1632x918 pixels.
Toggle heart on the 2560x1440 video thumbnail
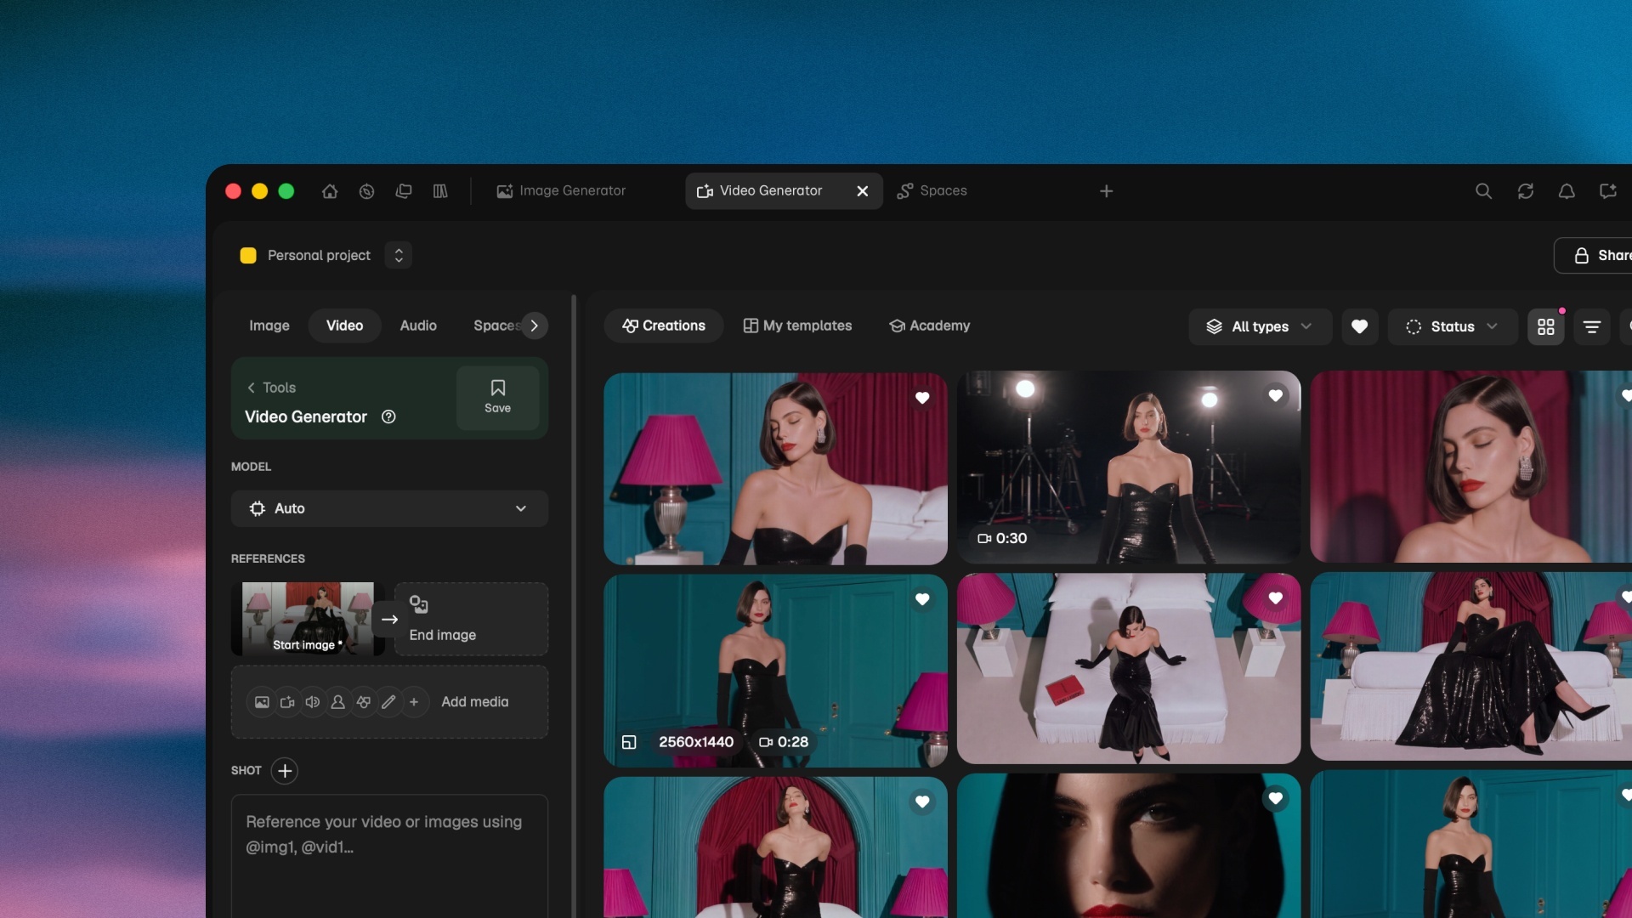click(922, 599)
